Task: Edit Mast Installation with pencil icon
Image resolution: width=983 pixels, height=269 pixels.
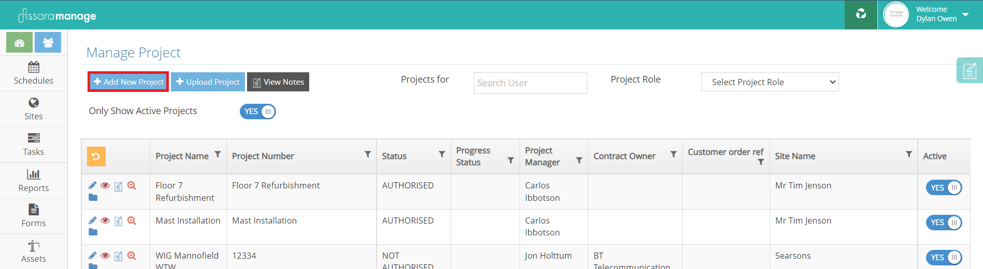Action: pos(93,220)
